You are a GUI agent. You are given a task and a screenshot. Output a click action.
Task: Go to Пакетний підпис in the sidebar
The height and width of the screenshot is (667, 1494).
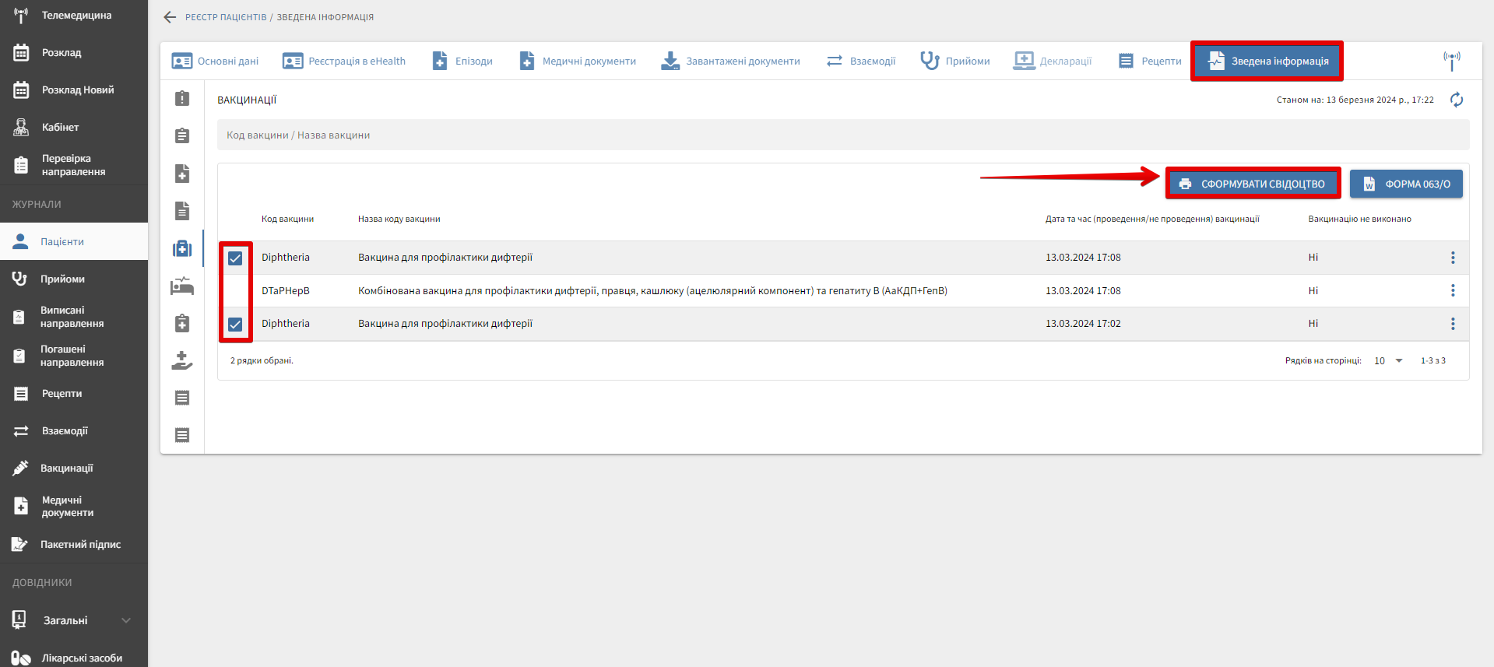[x=79, y=544]
